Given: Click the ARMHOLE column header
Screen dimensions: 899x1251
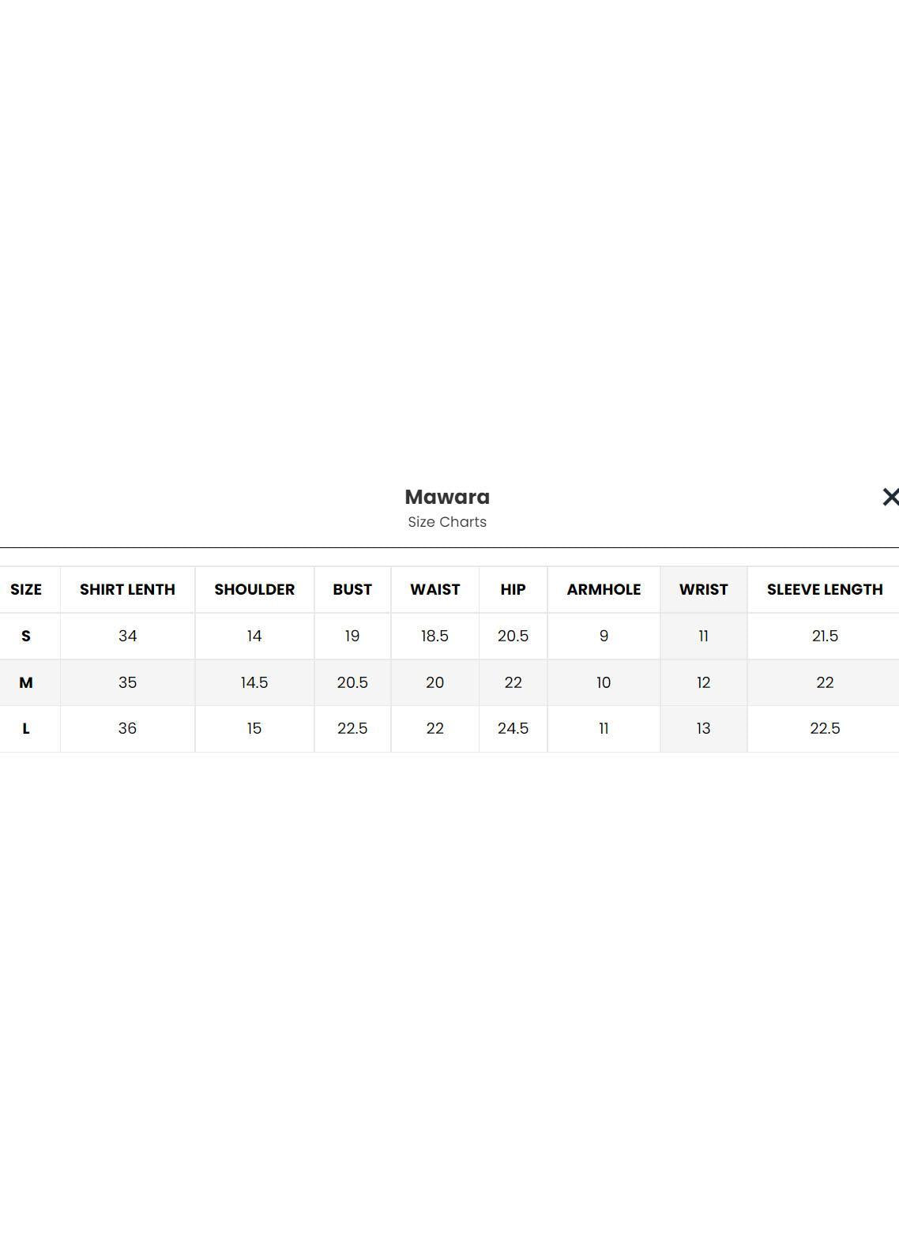Looking at the screenshot, I should click(604, 589).
